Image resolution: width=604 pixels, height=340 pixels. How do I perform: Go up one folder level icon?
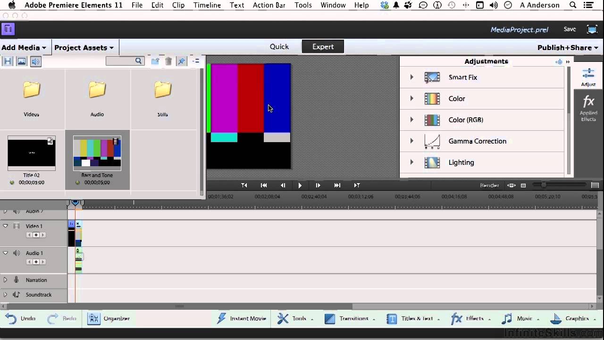tap(155, 61)
